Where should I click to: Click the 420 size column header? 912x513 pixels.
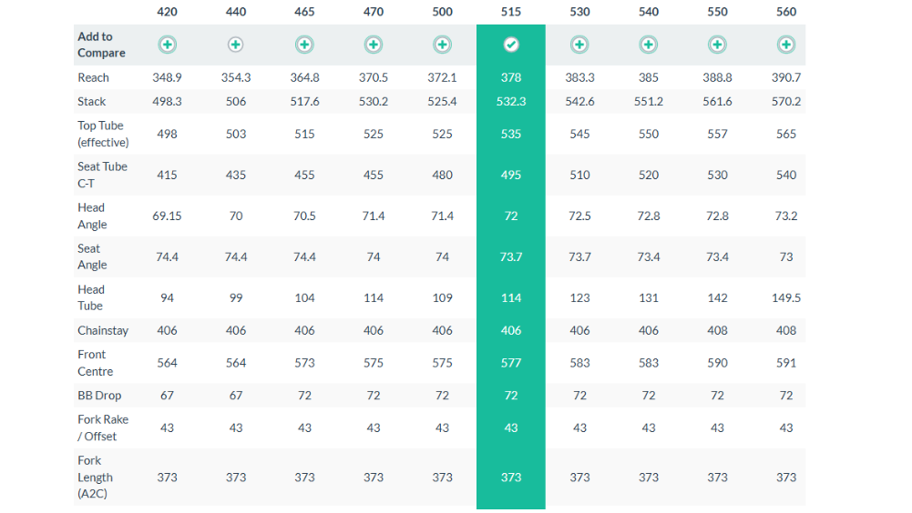(x=168, y=12)
